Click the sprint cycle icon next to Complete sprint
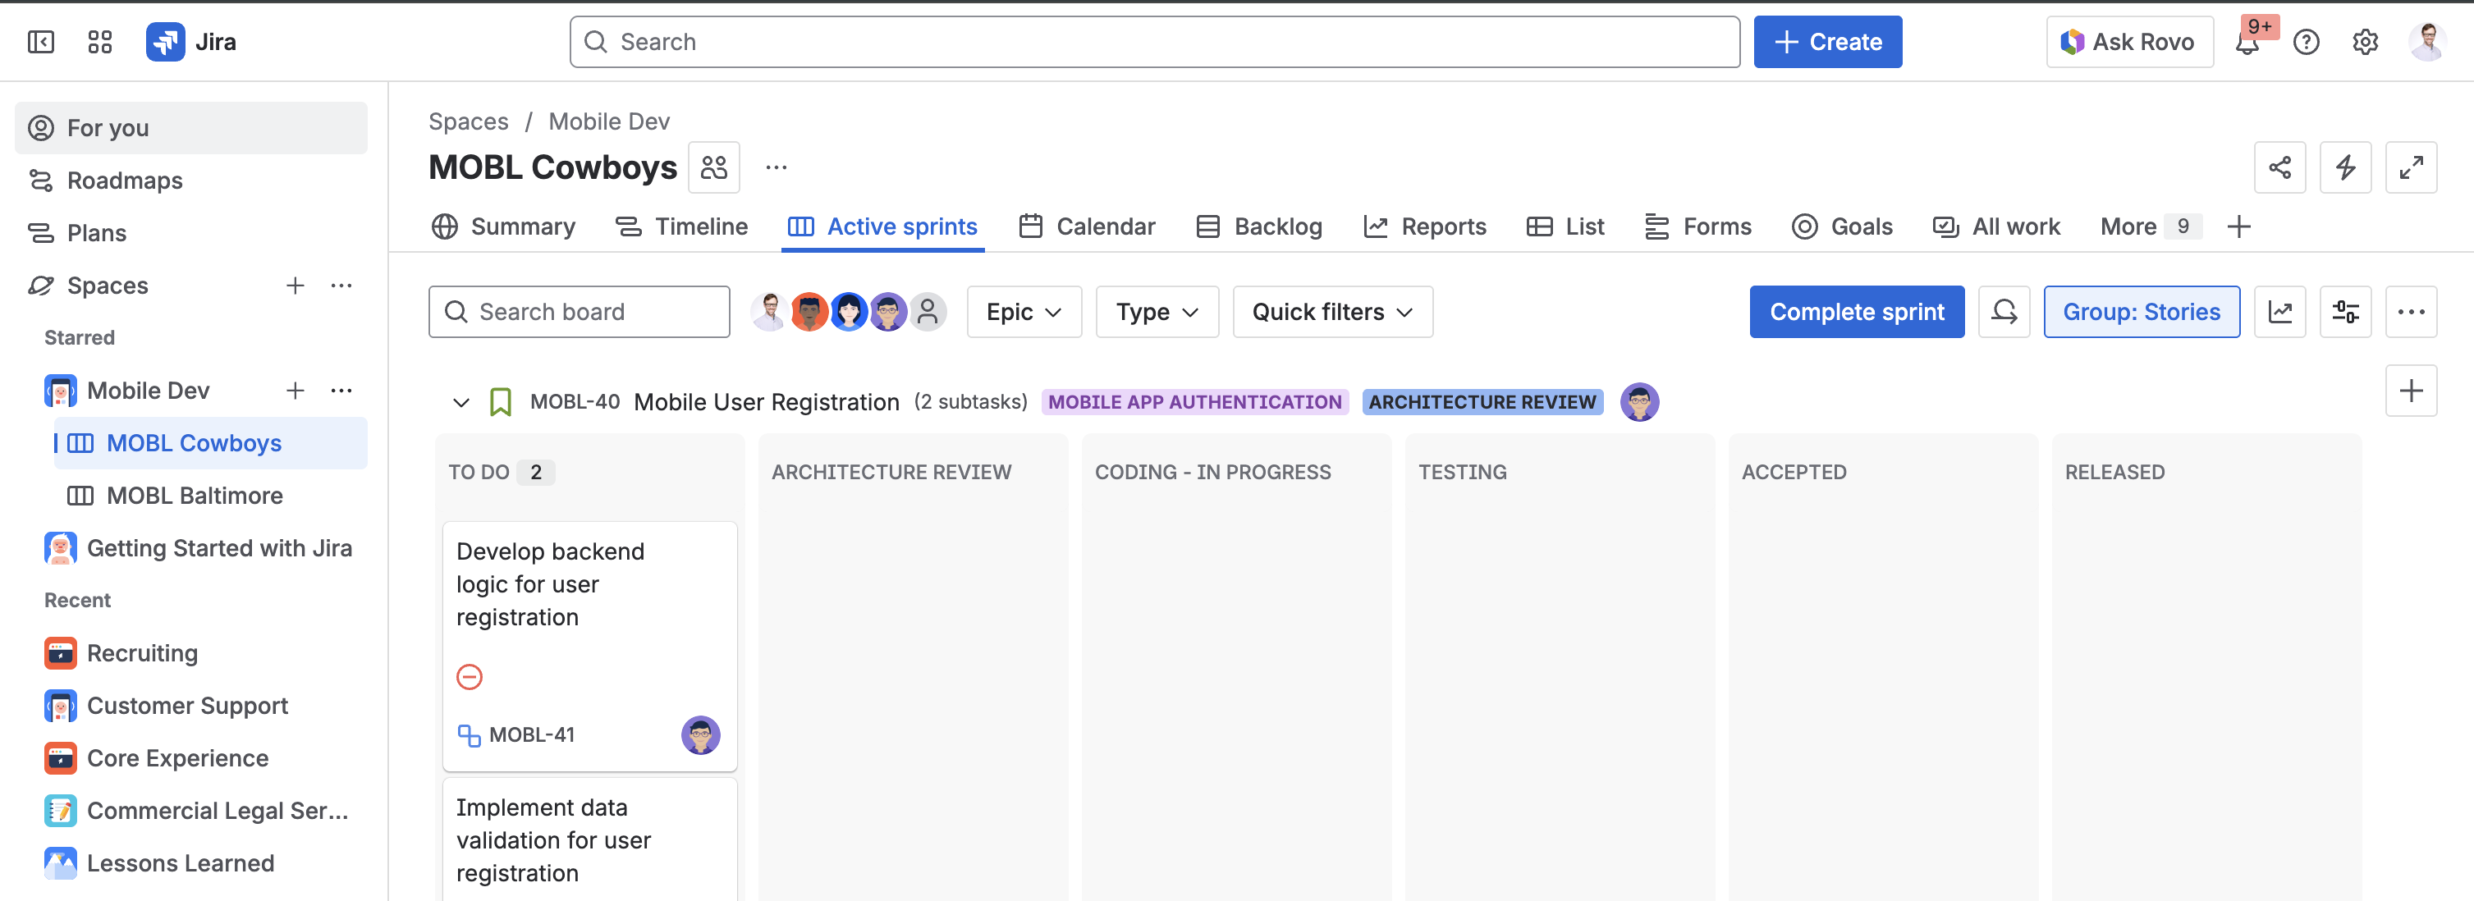The height and width of the screenshot is (901, 2474). tap(2004, 311)
